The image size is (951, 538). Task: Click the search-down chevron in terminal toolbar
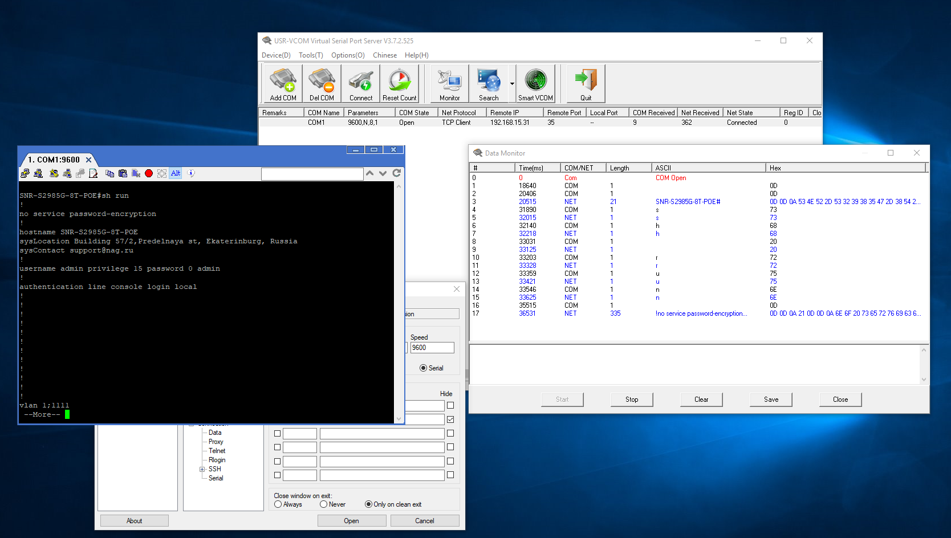[383, 173]
